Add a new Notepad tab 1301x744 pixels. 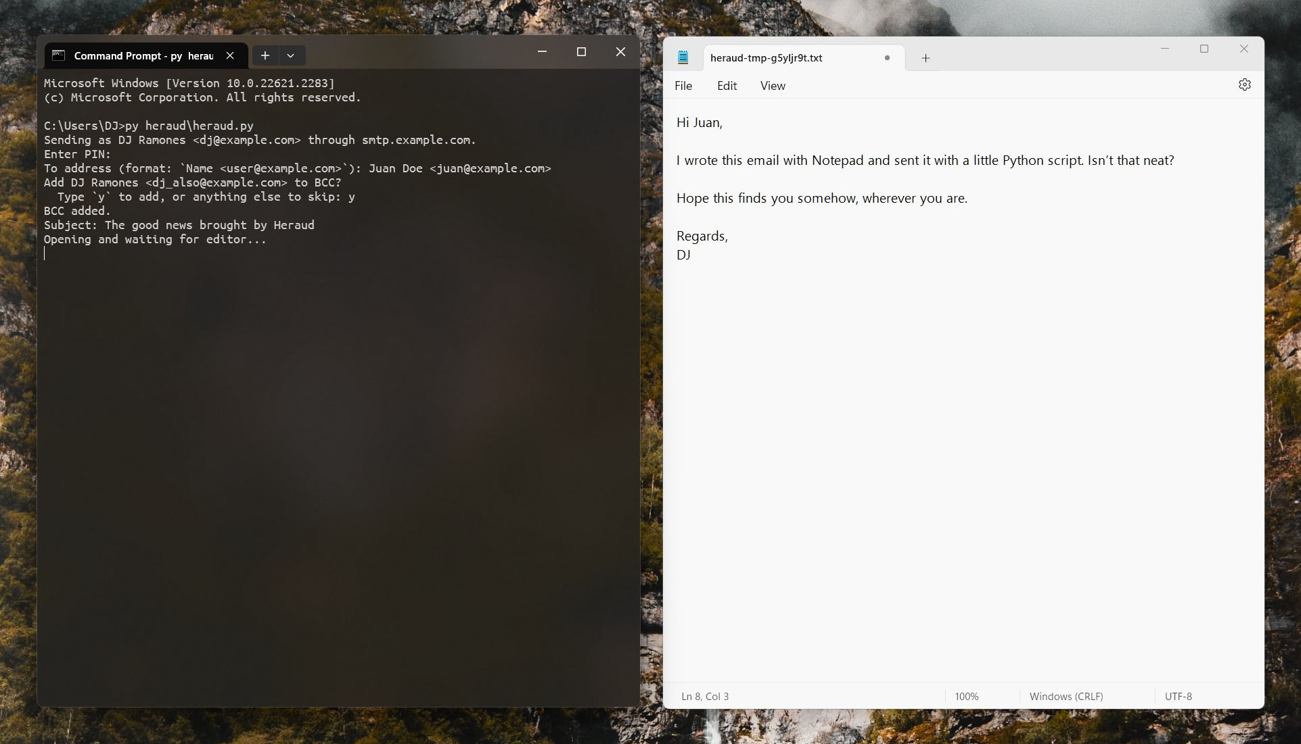point(926,58)
